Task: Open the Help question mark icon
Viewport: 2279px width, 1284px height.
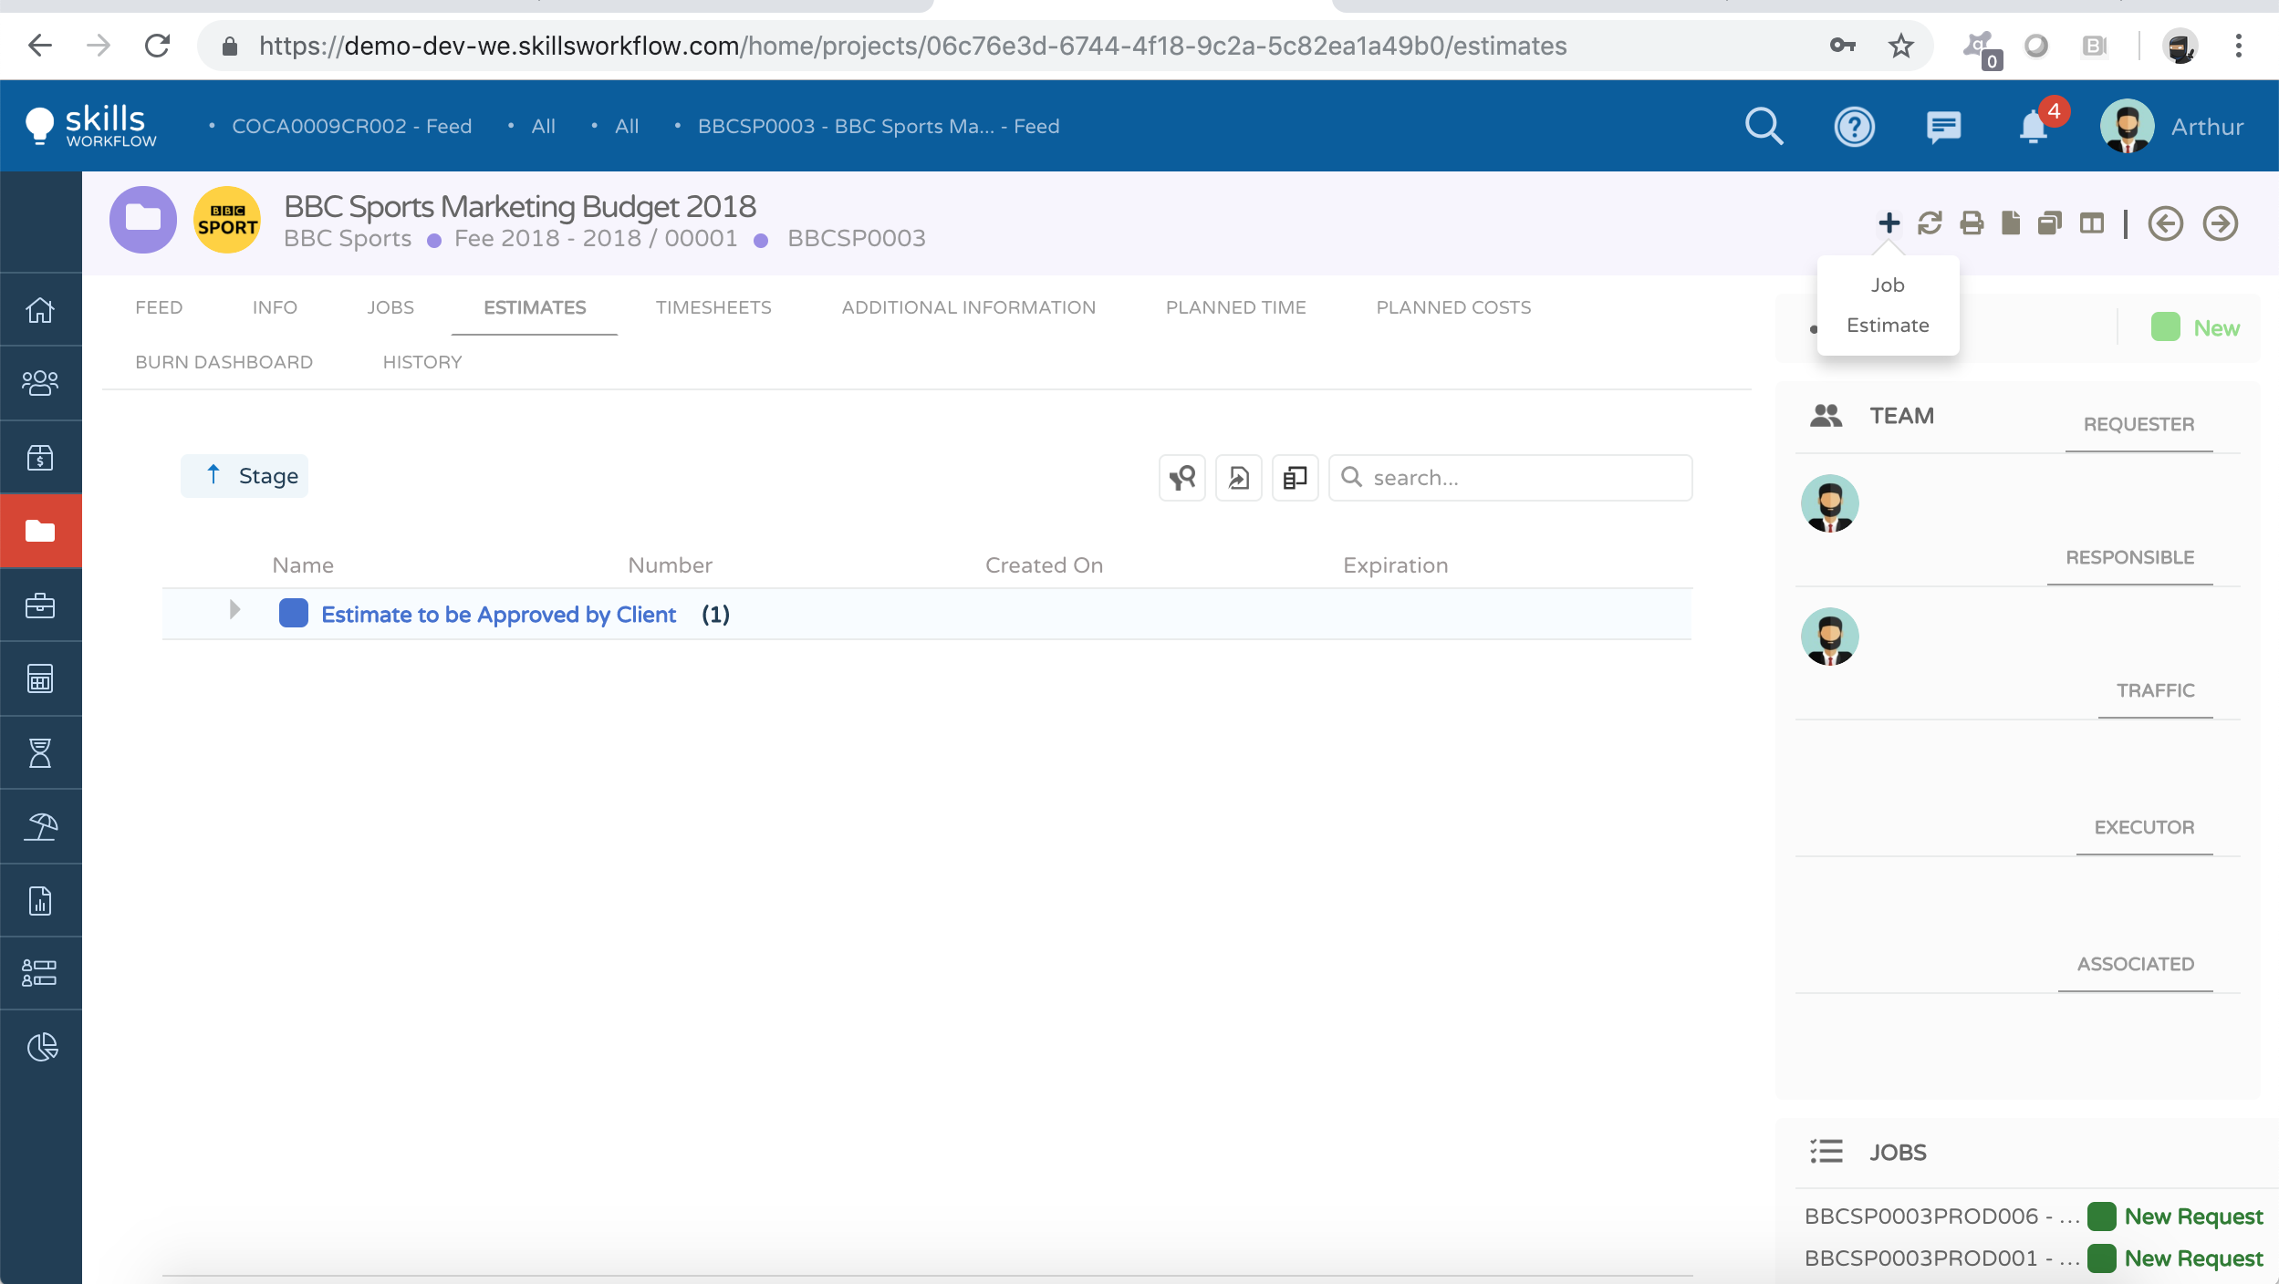Action: click(1854, 126)
